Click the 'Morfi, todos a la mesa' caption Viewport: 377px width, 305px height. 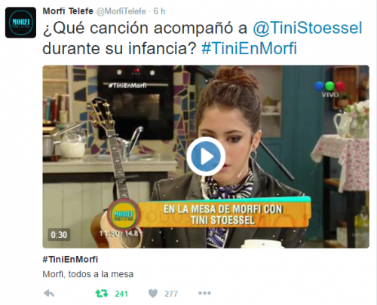[88, 274]
